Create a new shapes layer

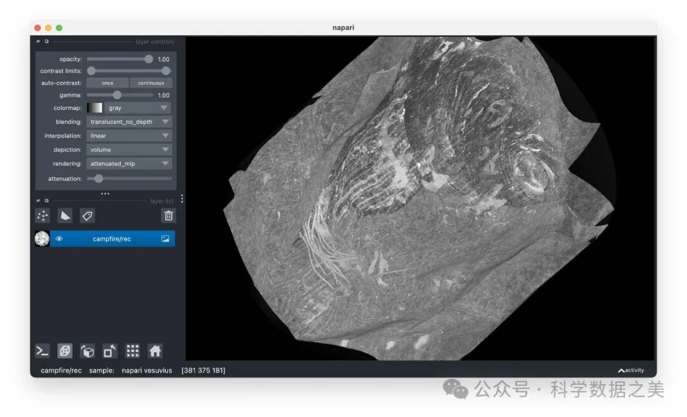(x=65, y=215)
